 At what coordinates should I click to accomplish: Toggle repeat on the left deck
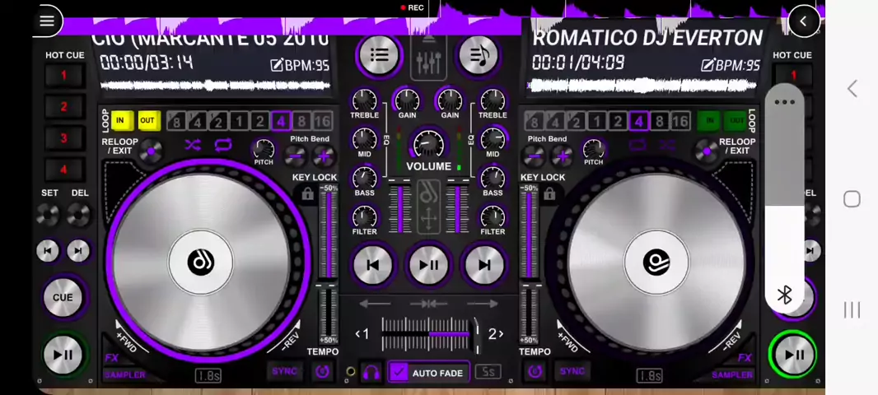(223, 146)
